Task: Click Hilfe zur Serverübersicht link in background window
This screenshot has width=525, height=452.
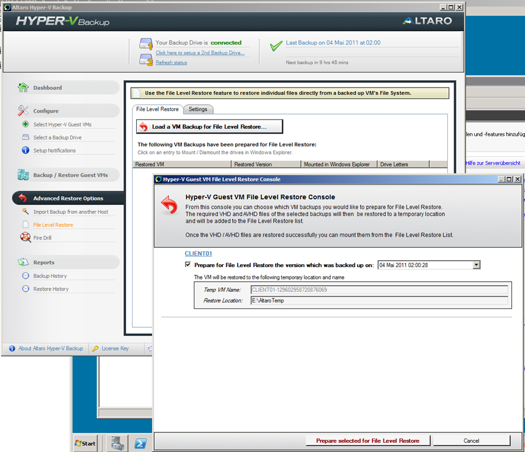Action: [x=493, y=163]
